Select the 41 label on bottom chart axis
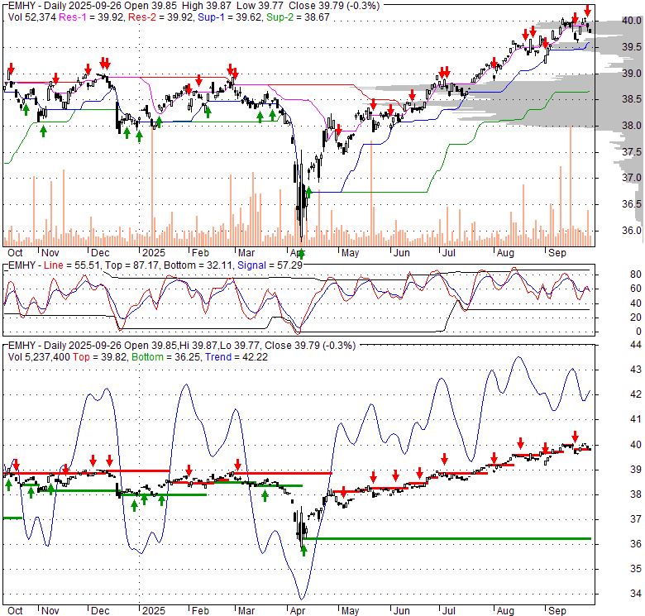The height and width of the screenshot is (616, 645). (x=636, y=419)
